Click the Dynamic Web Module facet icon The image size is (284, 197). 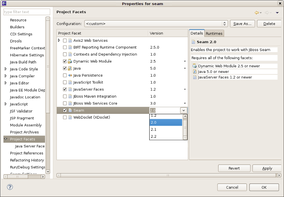click(x=70, y=61)
